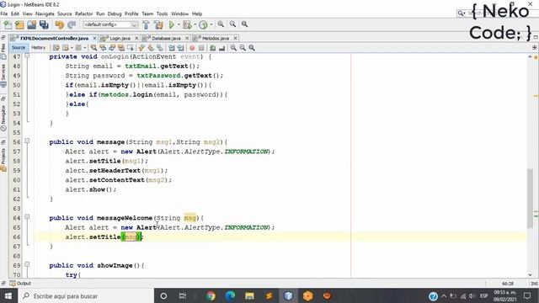Click the Windows search box
The height and width of the screenshot is (303, 539).
click(x=85, y=295)
